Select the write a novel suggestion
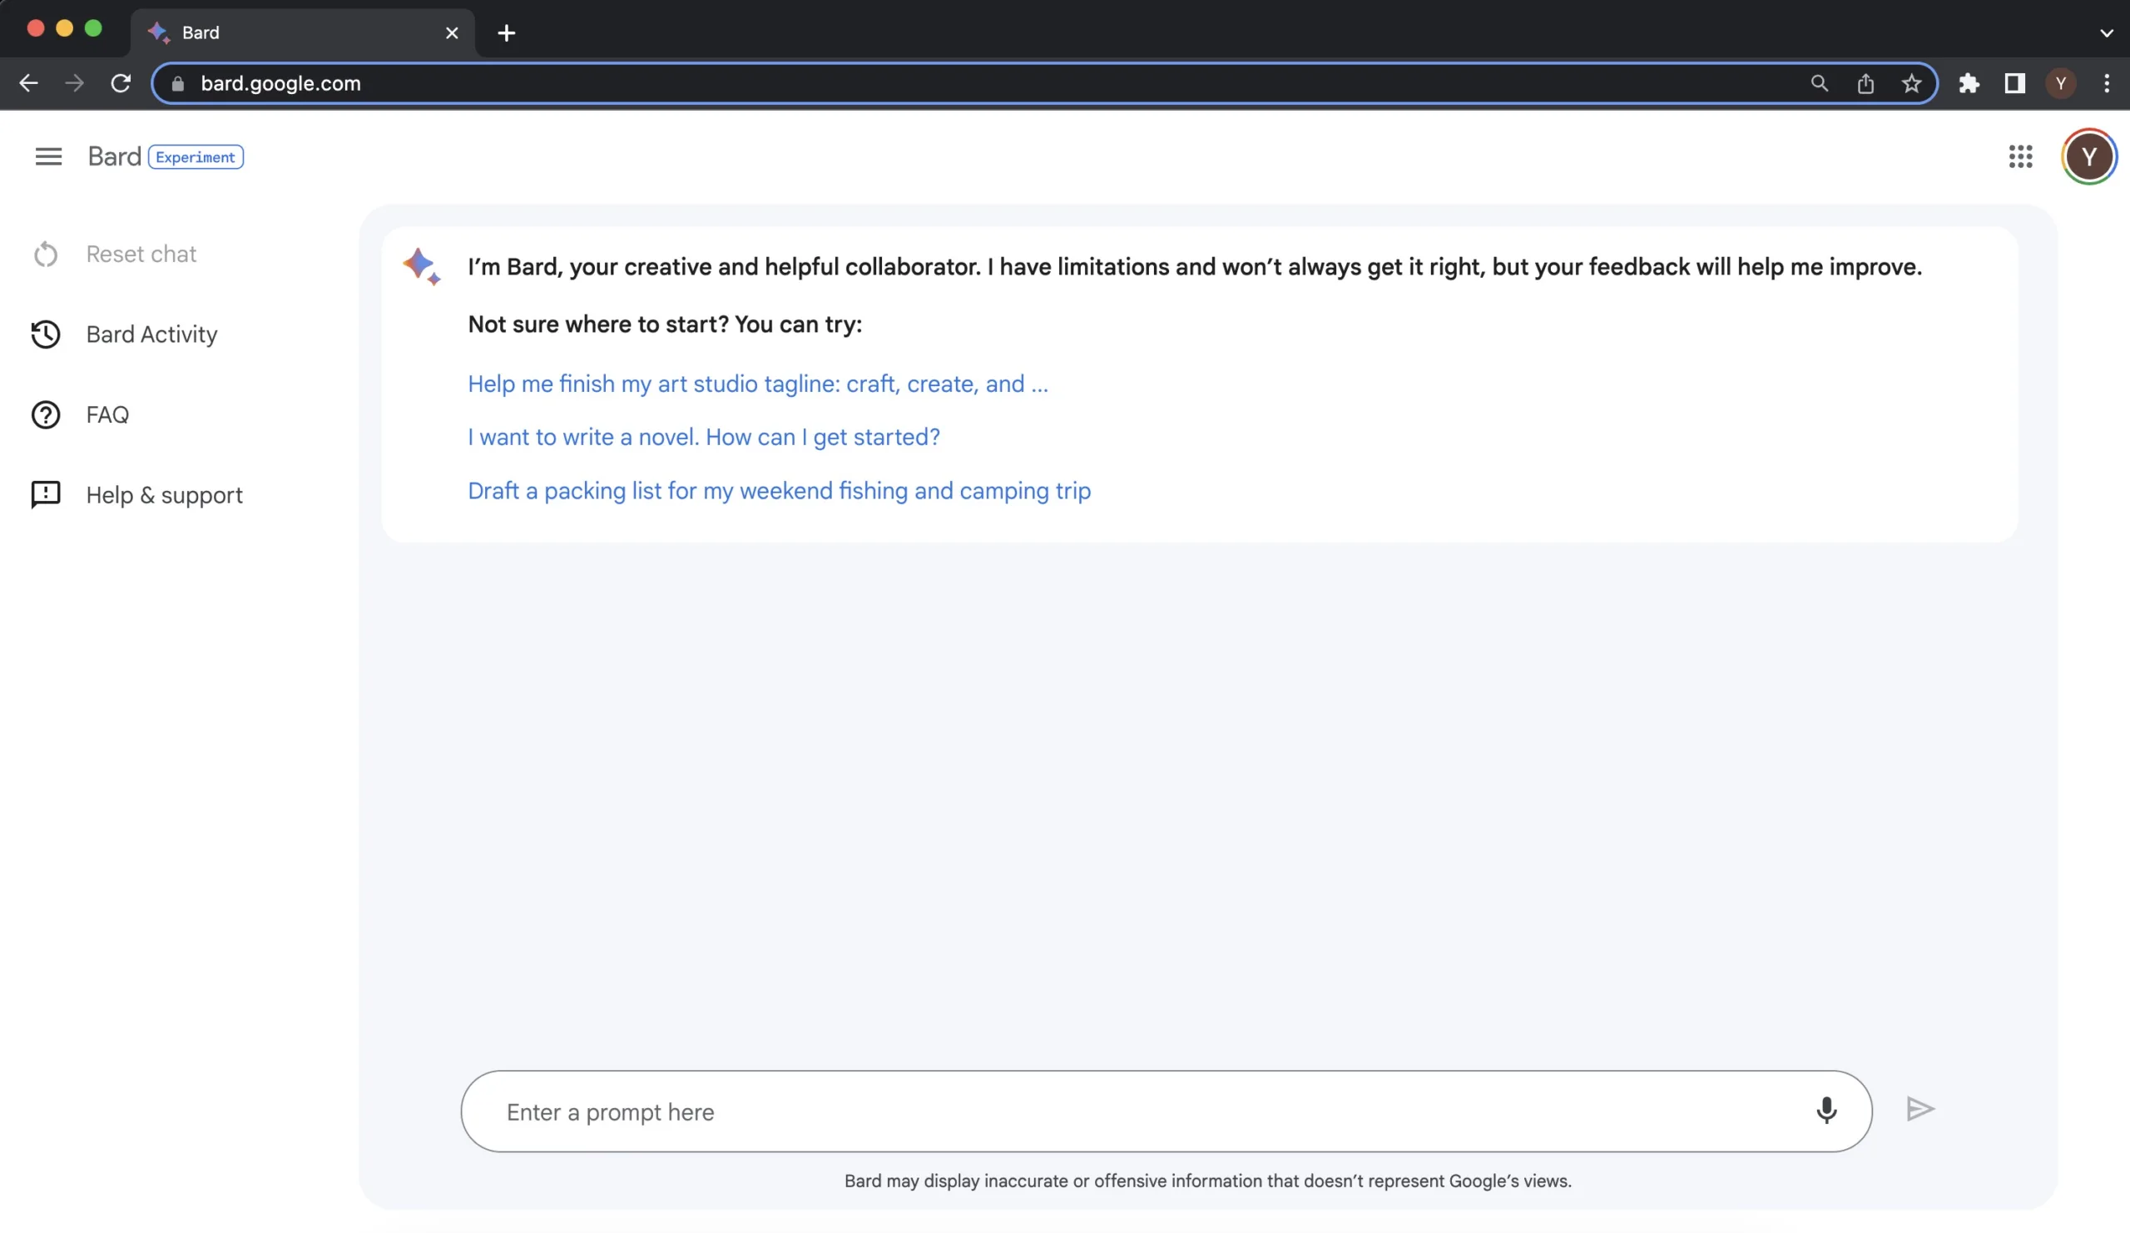 (703, 437)
